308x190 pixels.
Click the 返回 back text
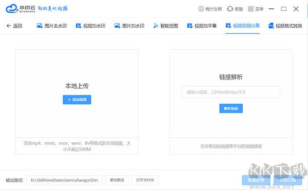click(17, 26)
